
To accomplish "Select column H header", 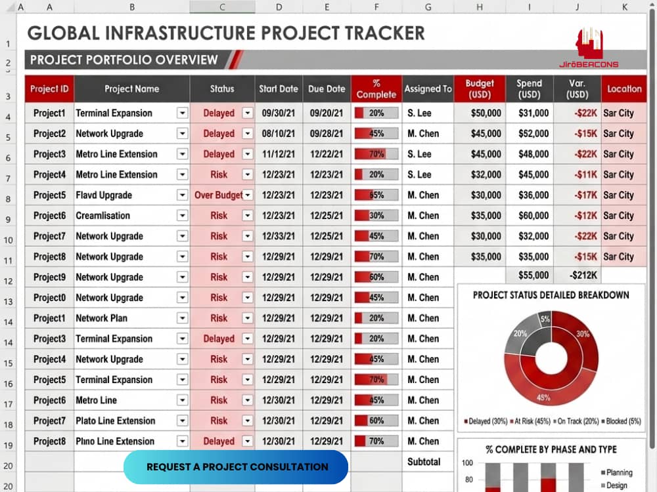I will pos(480,7).
